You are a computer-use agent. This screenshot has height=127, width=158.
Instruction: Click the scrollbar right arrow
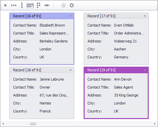[155, 124]
